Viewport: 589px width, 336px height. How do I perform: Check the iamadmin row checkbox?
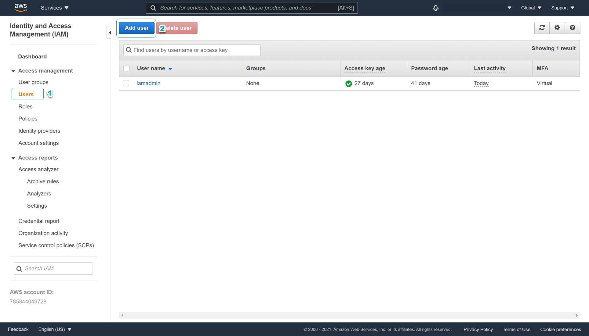(126, 83)
